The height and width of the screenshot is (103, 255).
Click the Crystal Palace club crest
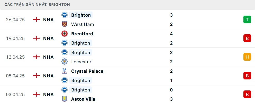click(x=65, y=71)
